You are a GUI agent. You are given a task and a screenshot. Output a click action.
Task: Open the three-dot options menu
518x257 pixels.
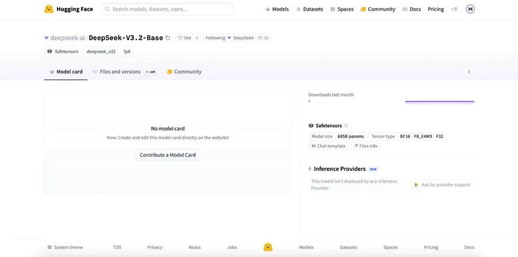(x=469, y=72)
